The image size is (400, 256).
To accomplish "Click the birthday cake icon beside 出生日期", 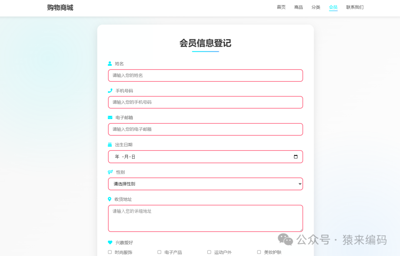I will click(110, 145).
